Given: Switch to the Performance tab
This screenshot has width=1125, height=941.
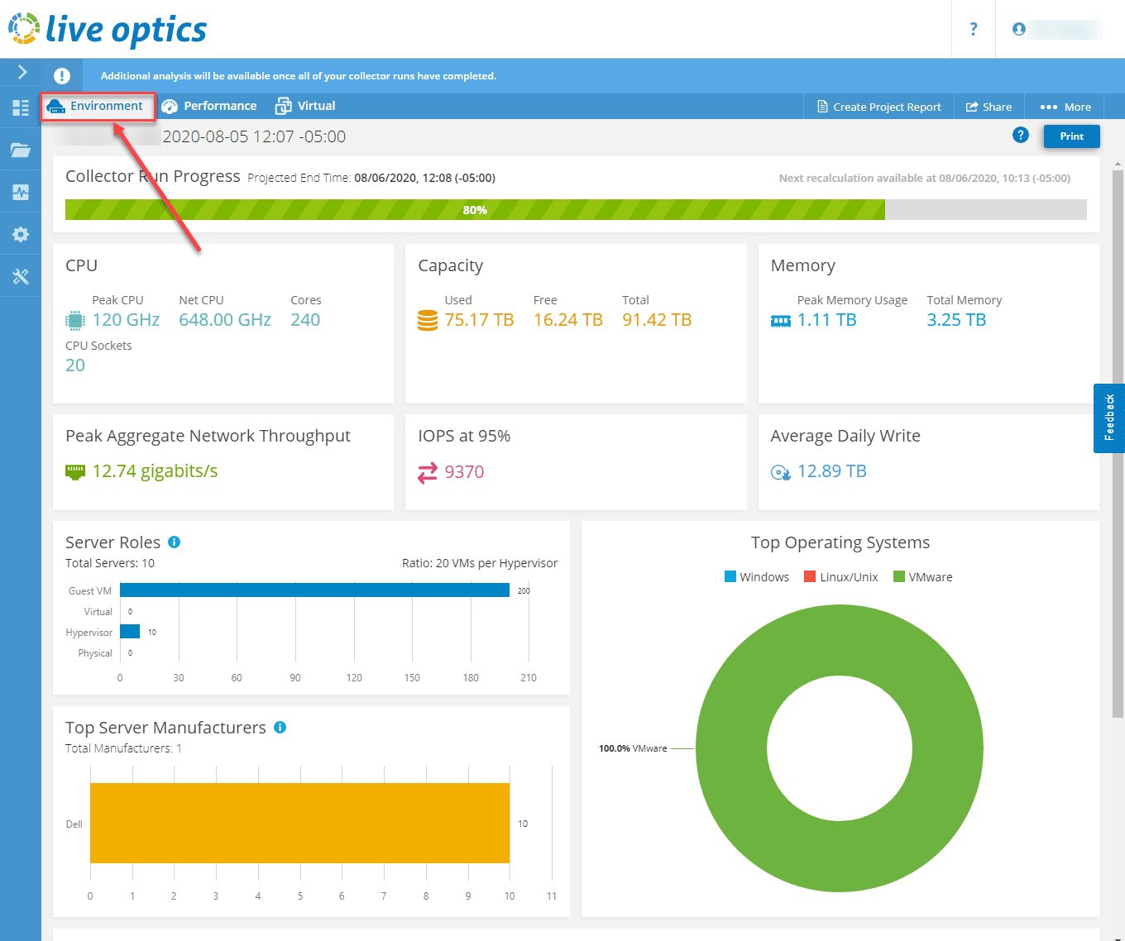Looking at the screenshot, I should coord(209,106).
